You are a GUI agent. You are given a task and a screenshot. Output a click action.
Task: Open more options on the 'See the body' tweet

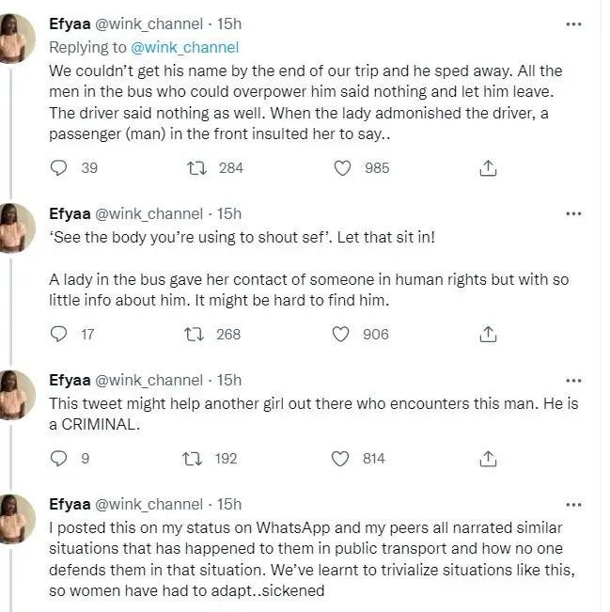(x=573, y=213)
